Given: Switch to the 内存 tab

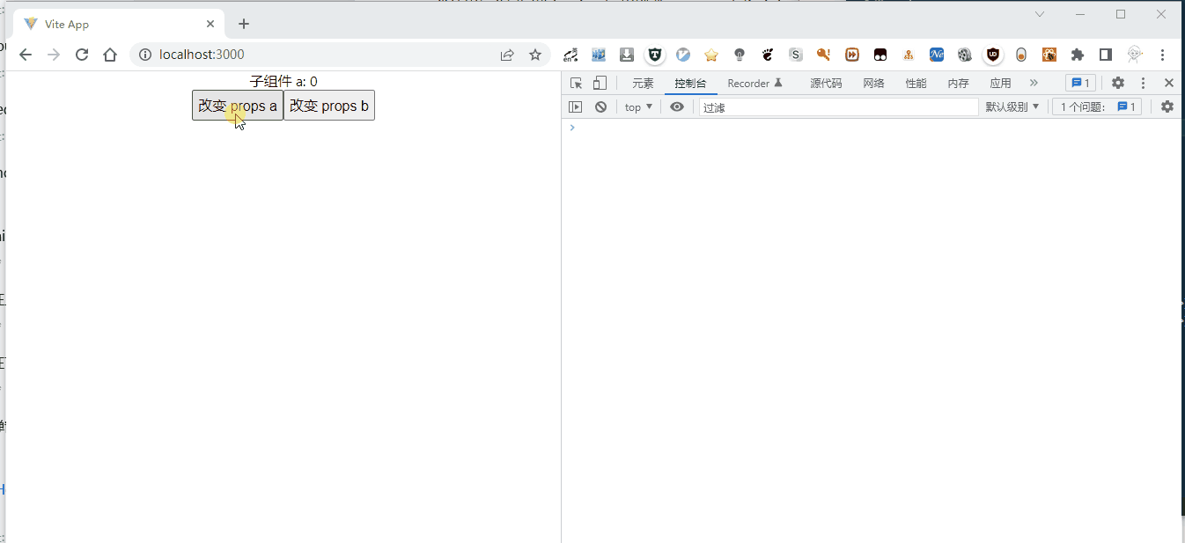Looking at the screenshot, I should [x=958, y=84].
